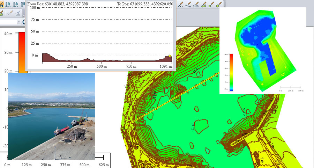
Task: Click the yellow endpoint dot on profile
Action: (170, 56)
